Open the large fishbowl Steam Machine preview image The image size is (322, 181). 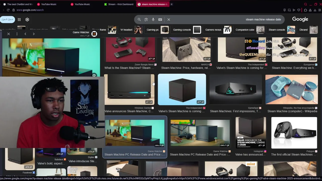(x=51, y=57)
